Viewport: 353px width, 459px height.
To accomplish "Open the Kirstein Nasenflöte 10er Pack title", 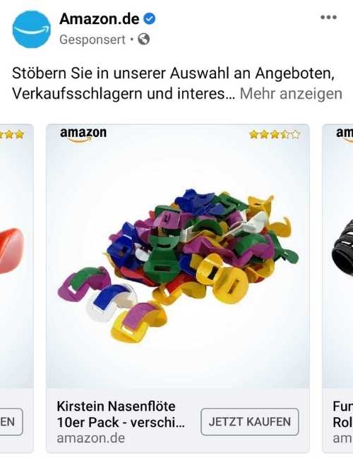I will (x=121, y=415).
